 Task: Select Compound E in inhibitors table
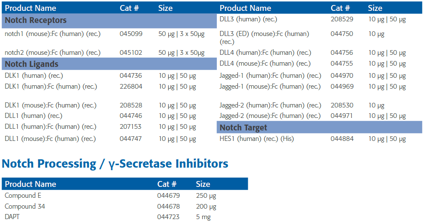coord(23,196)
